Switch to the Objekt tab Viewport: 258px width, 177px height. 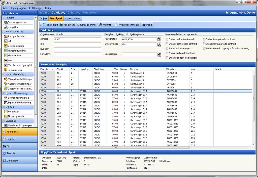pyautogui.click(x=43, y=19)
